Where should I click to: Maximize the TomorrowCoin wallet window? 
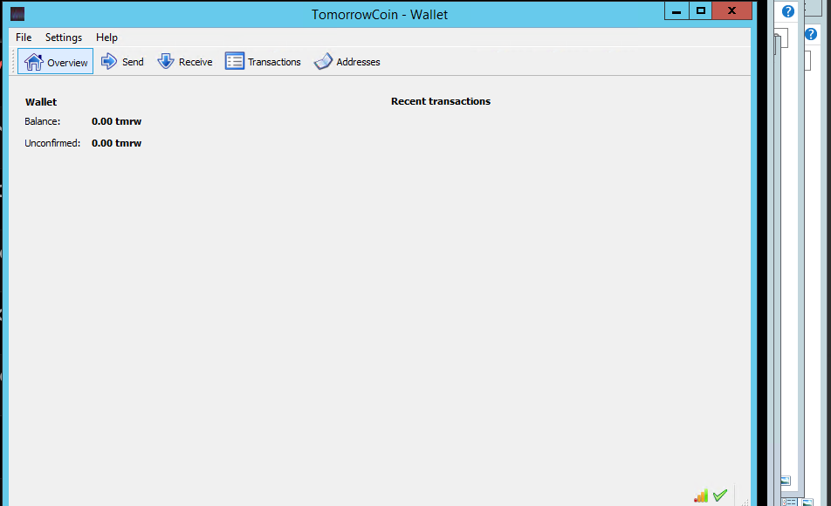point(701,11)
